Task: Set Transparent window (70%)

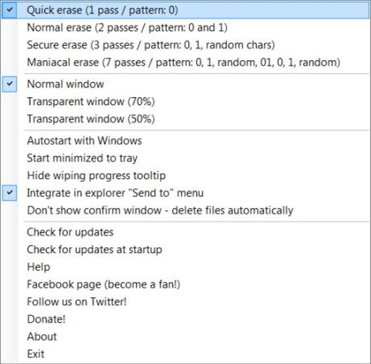Action: click(x=91, y=102)
